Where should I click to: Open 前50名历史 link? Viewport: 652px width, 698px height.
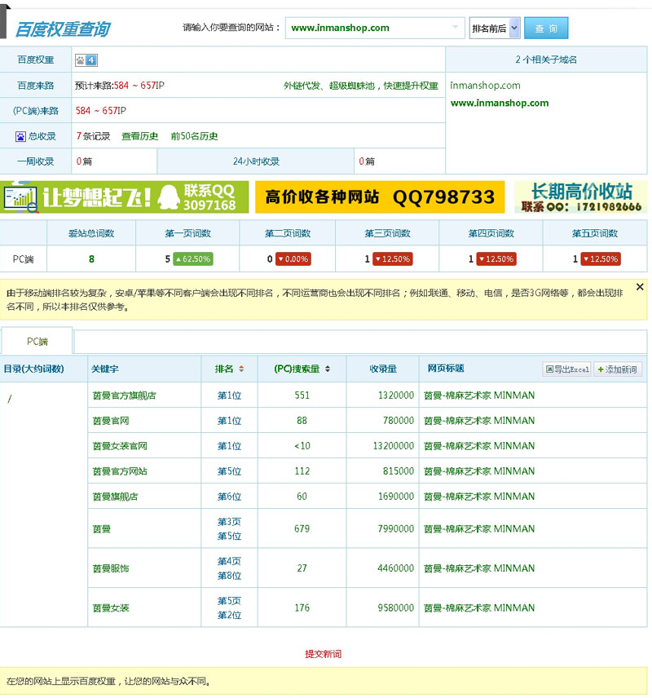coord(194,136)
